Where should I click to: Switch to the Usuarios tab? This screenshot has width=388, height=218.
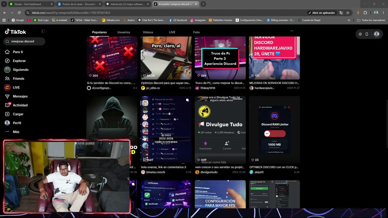(x=124, y=32)
